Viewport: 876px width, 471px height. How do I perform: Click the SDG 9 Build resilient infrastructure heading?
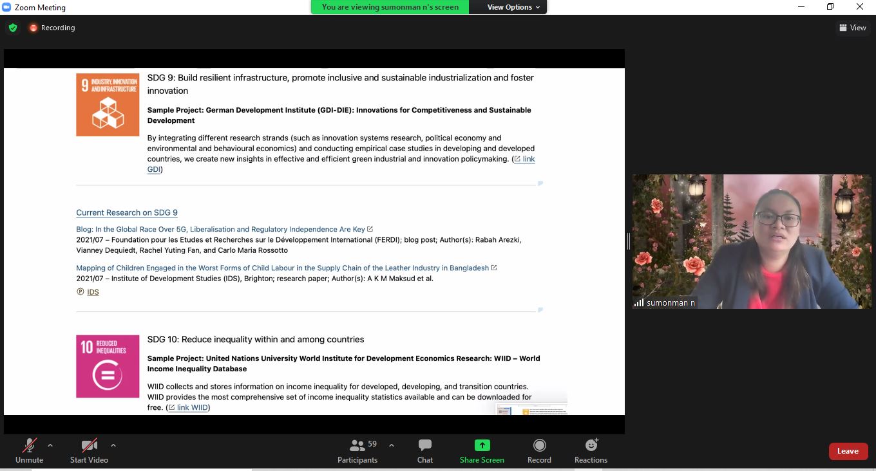341,84
